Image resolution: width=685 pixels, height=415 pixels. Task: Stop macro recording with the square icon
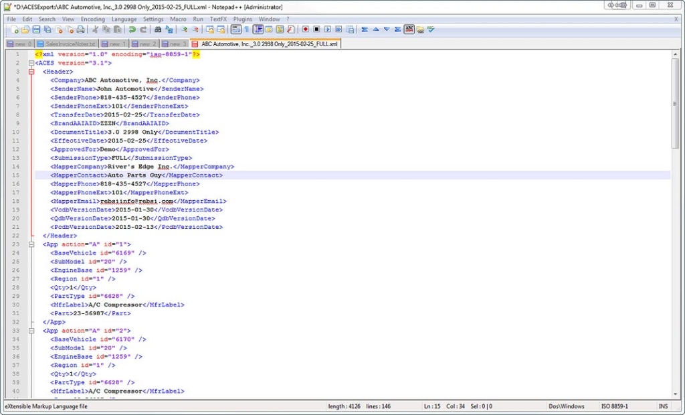tap(316, 29)
